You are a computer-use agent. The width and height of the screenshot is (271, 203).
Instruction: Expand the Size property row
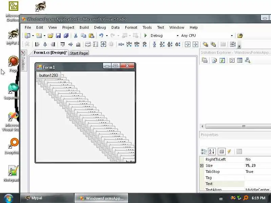click(202, 165)
